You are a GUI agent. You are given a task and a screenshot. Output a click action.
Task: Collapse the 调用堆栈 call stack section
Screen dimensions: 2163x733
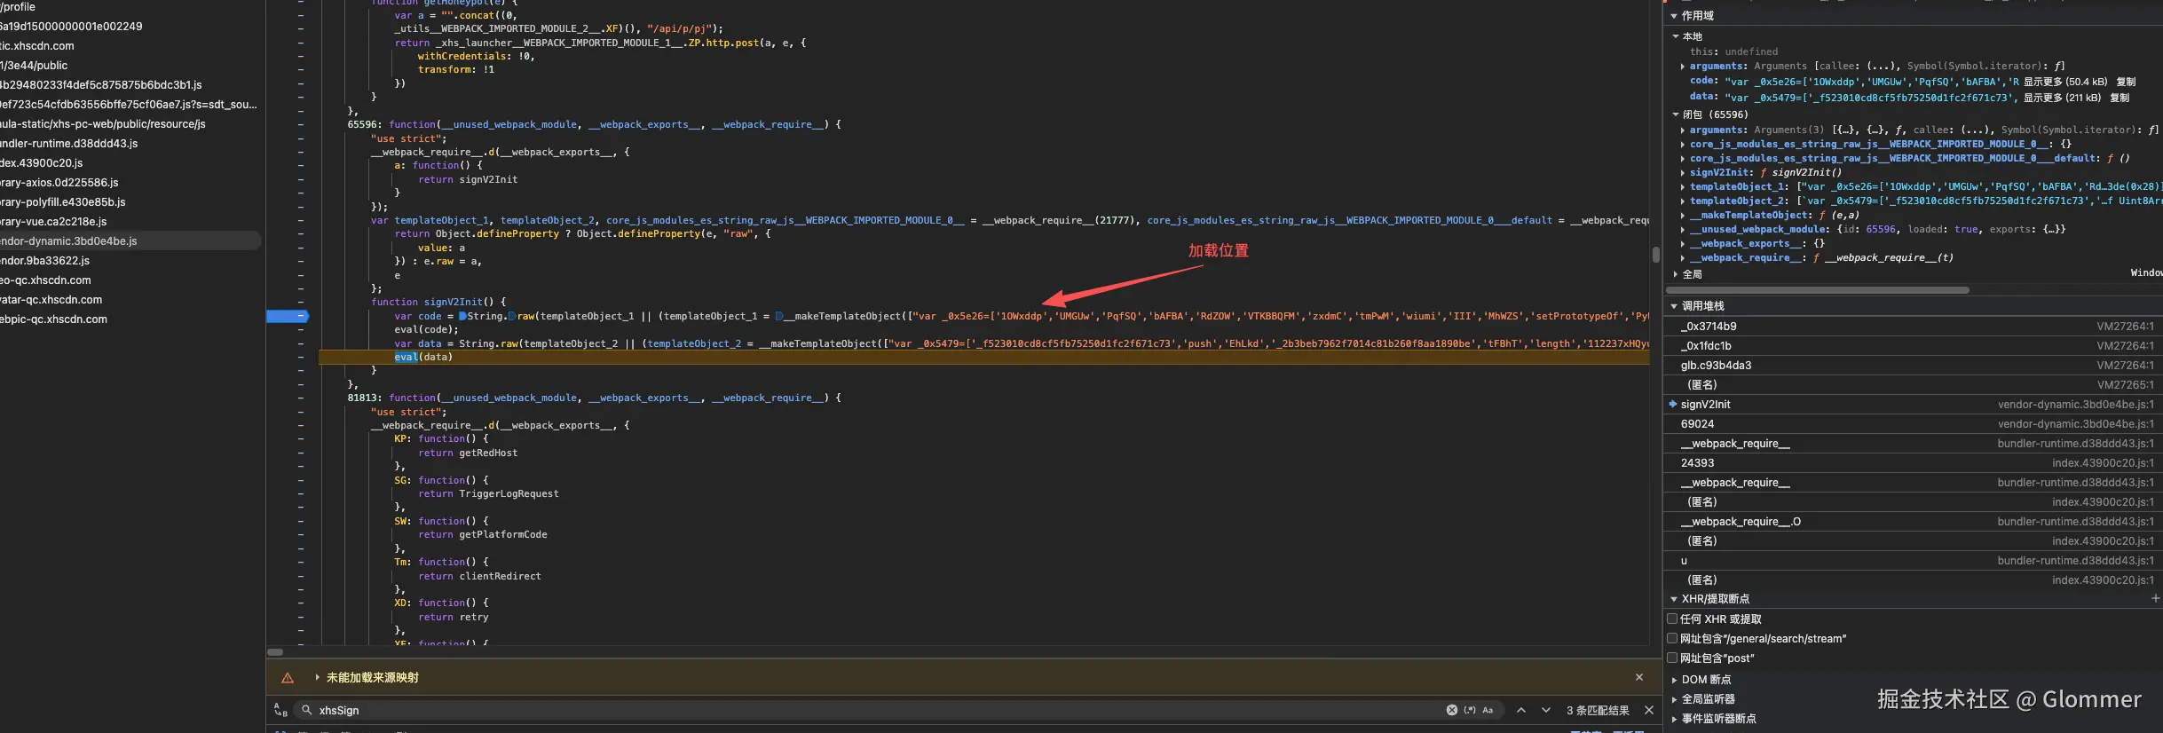1675,306
